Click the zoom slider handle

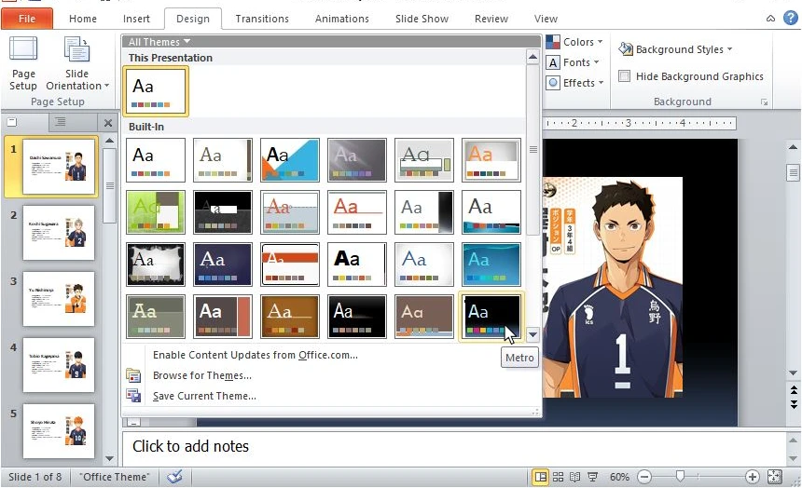[680, 477]
